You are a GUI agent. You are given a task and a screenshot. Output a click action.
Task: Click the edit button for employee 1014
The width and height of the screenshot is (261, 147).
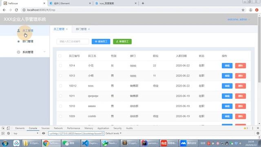(227, 66)
